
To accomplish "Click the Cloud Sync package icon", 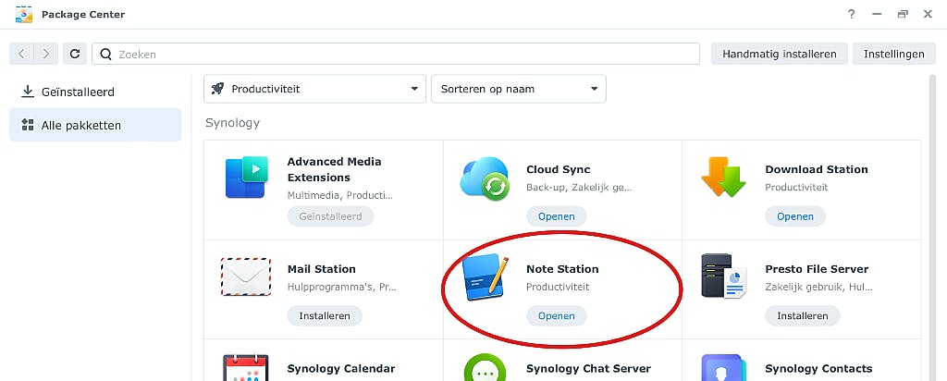I will pos(485,178).
